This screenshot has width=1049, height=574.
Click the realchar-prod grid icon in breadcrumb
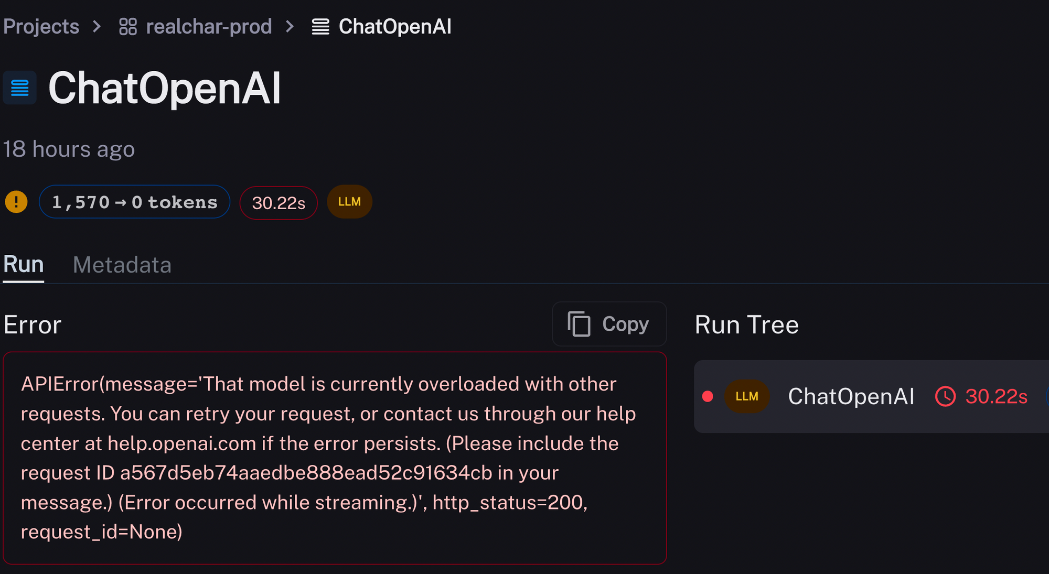[x=127, y=27]
